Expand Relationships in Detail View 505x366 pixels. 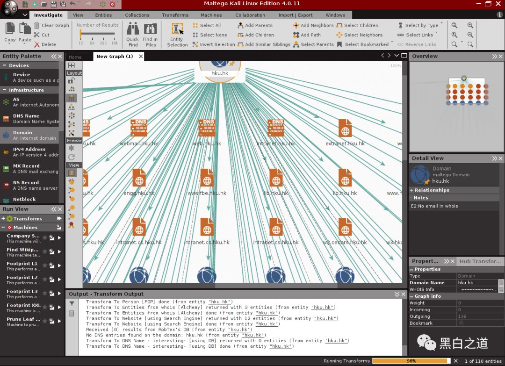(x=411, y=190)
